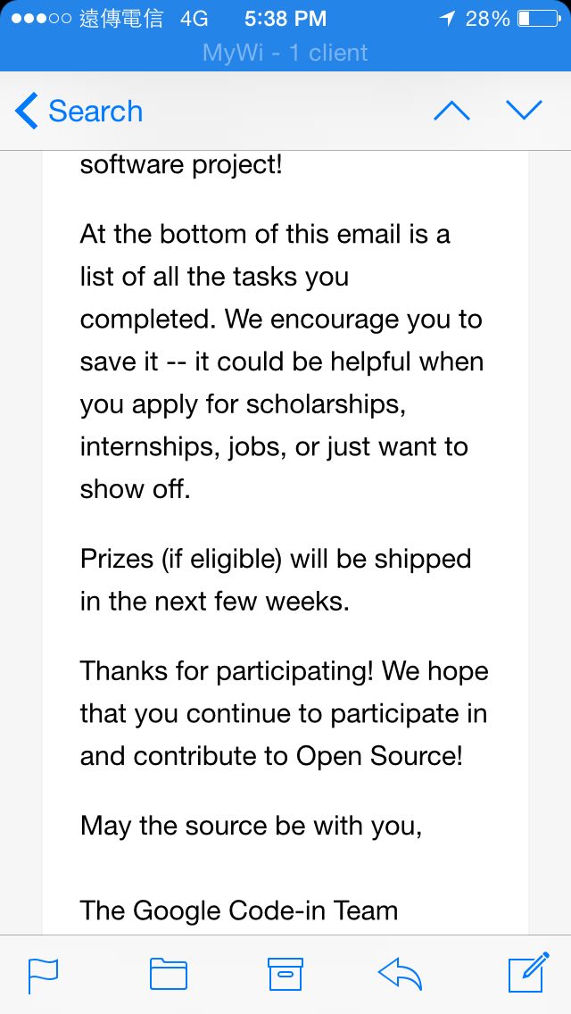Tap the MyWi - 1 client status bar
Screen dimensions: 571x1014
tap(285, 53)
